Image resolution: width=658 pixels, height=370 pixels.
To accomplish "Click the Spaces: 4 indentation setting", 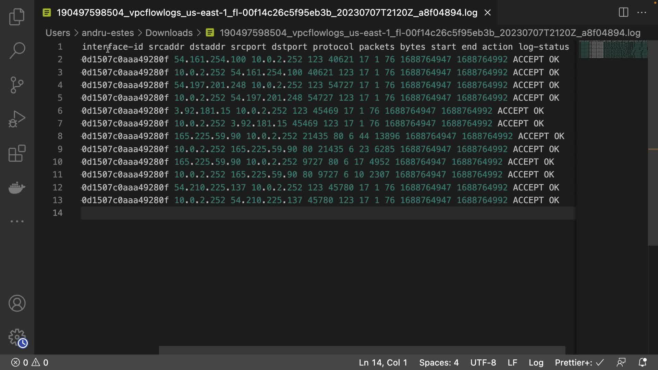I will coord(439,362).
